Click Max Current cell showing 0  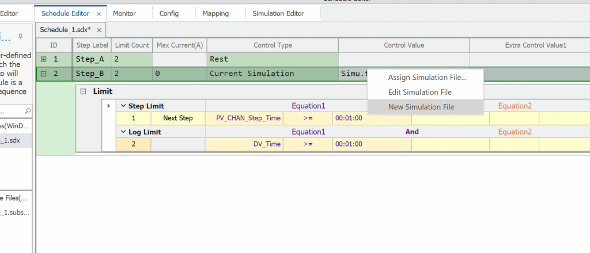coord(180,74)
